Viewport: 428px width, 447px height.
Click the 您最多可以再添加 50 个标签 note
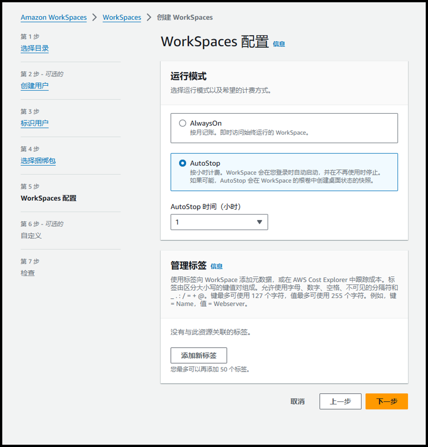(x=210, y=369)
